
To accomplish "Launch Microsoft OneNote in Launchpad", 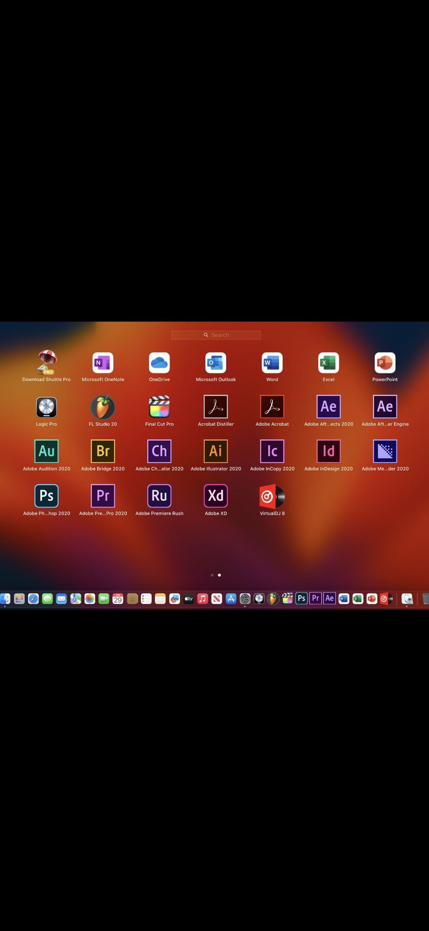I will [103, 362].
